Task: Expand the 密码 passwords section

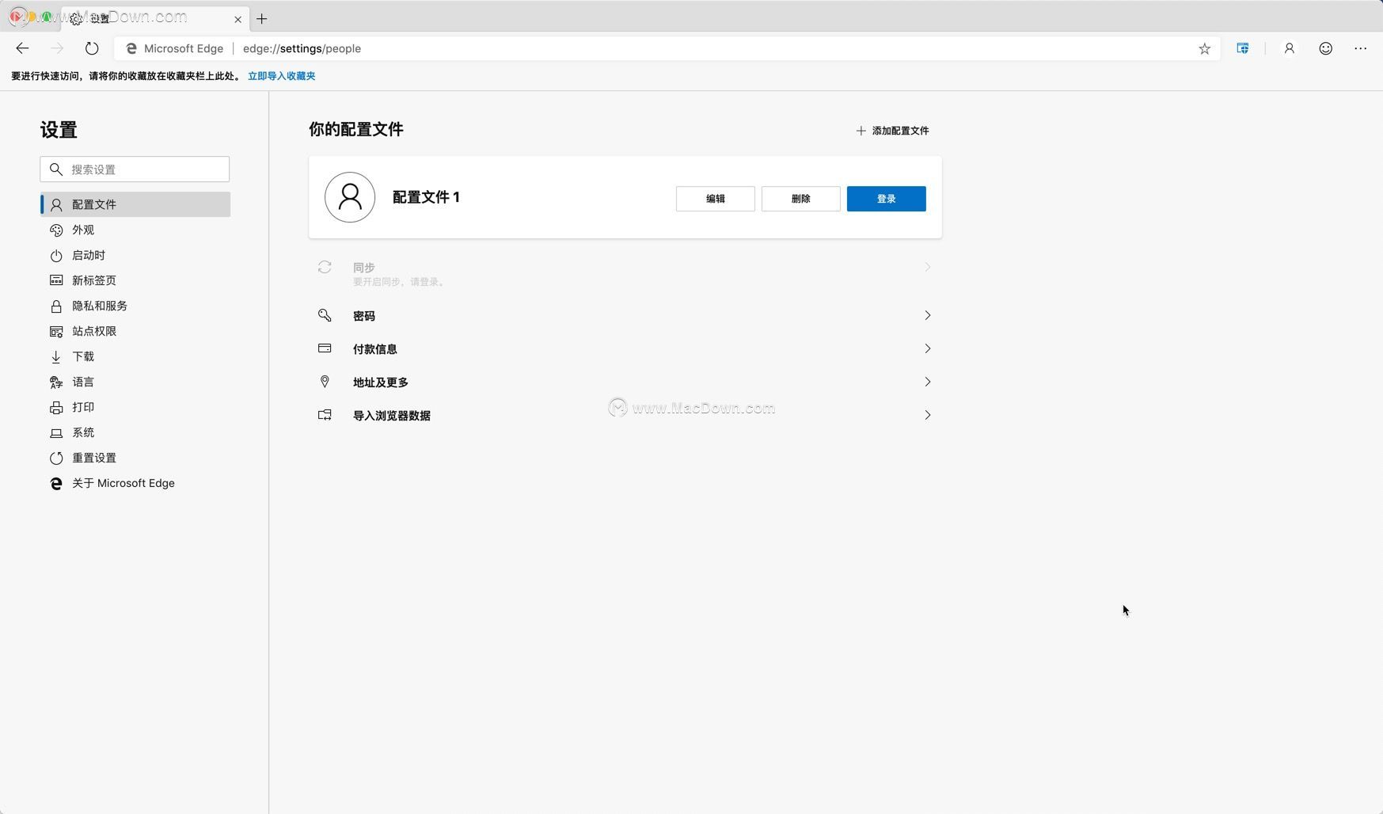Action: pyautogui.click(x=625, y=315)
